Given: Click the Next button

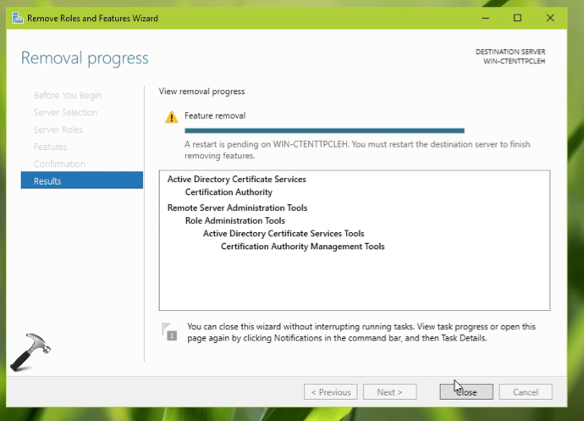Looking at the screenshot, I should coord(389,392).
